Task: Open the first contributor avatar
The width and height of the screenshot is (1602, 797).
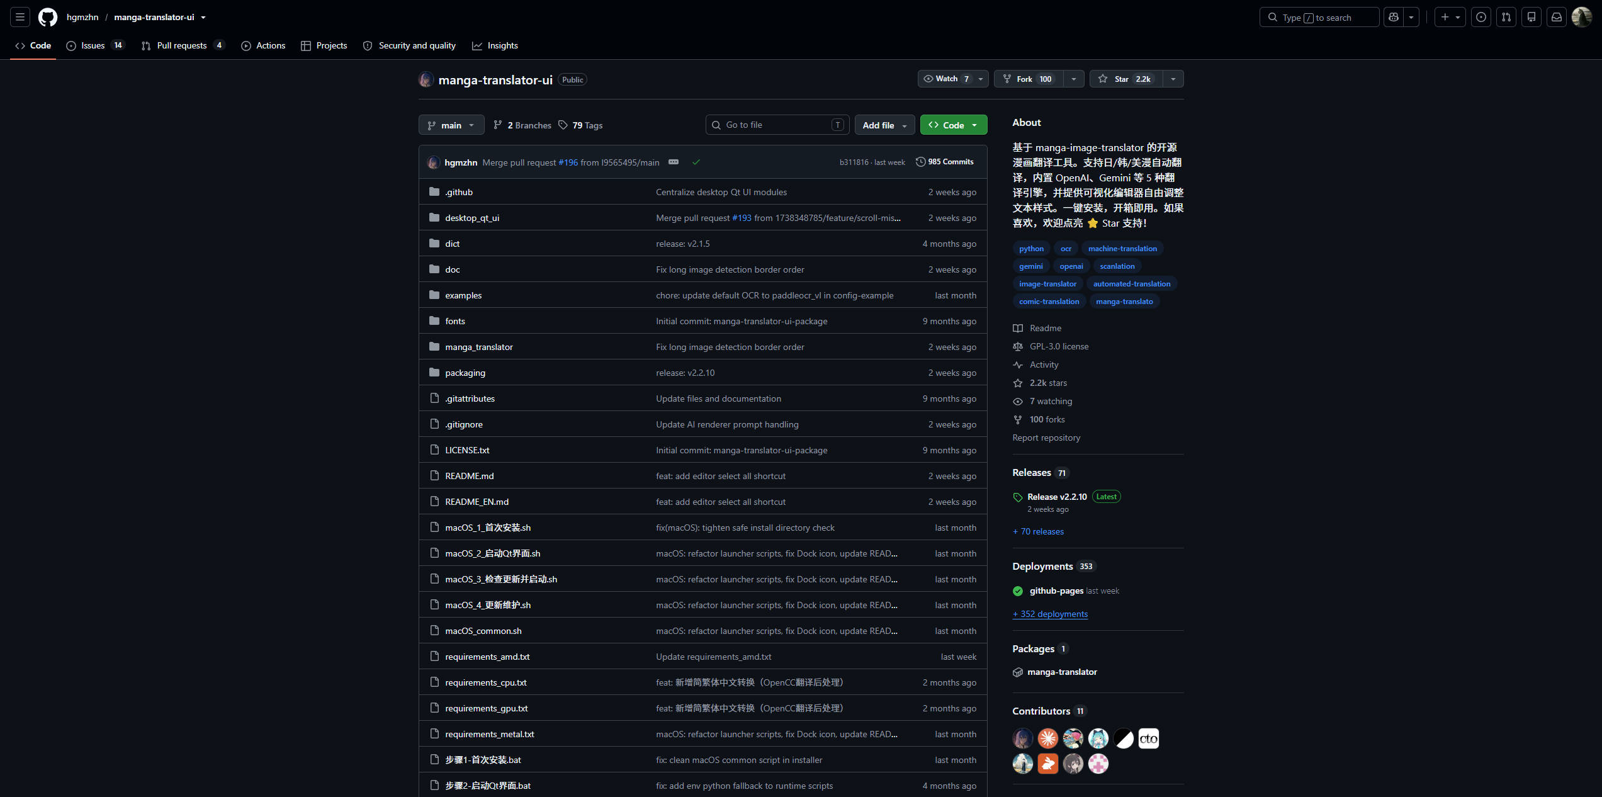Action: pos(1023,738)
